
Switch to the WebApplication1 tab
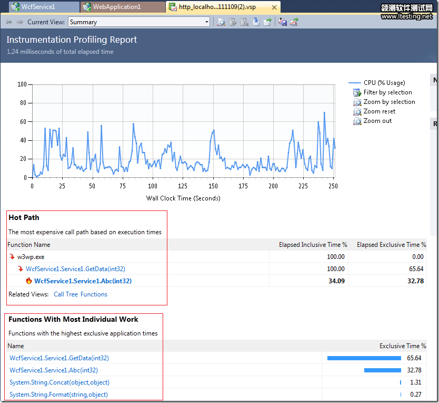(x=123, y=7)
